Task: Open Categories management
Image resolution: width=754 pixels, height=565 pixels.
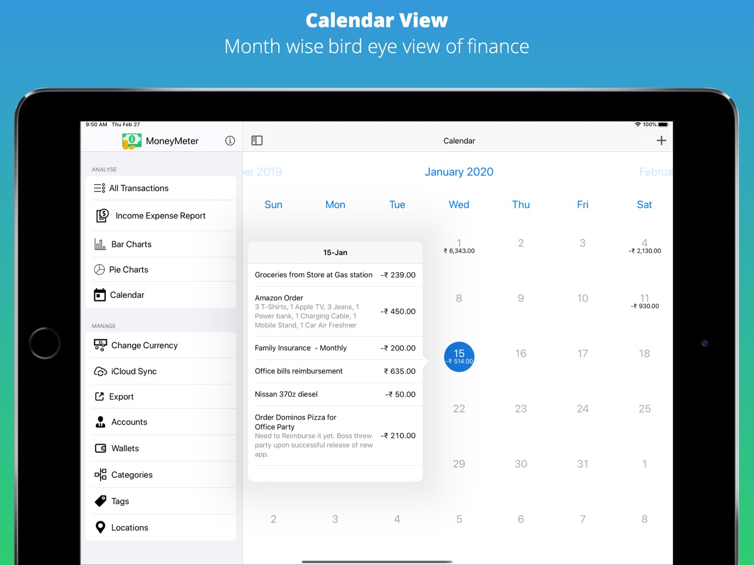Action: point(161,474)
